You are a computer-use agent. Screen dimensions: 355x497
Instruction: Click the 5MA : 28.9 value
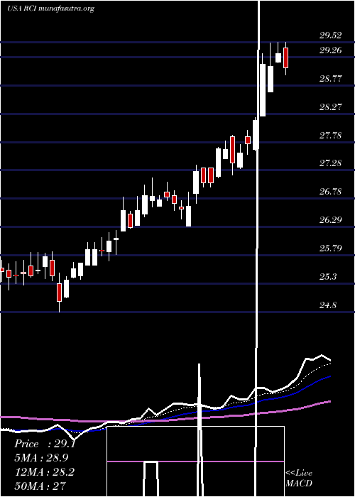pos(41,458)
